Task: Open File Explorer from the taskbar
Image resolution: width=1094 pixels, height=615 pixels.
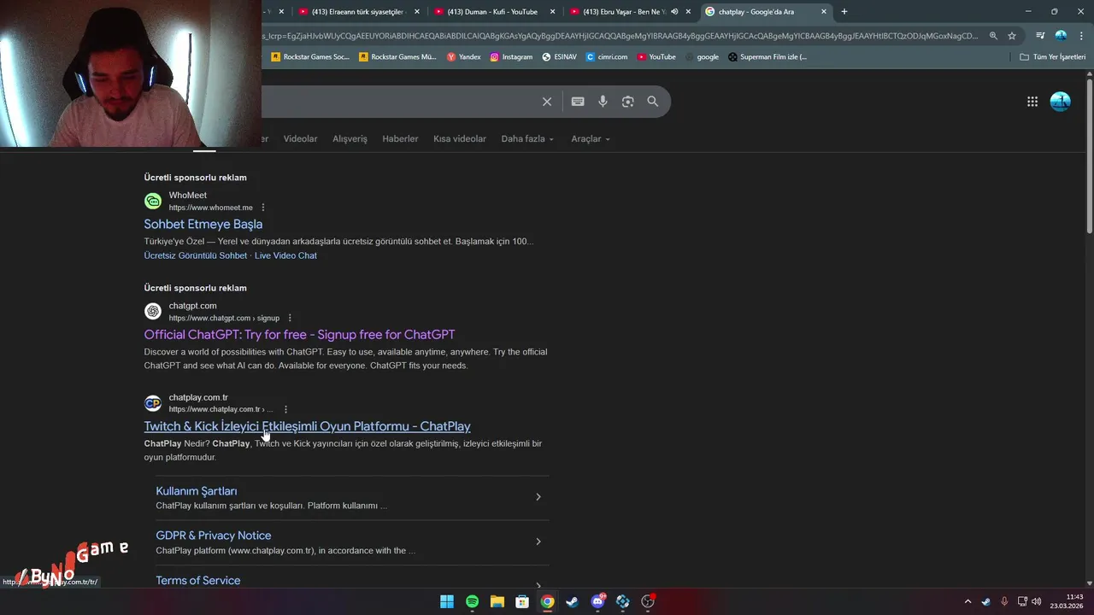Action: tap(497, 601)
